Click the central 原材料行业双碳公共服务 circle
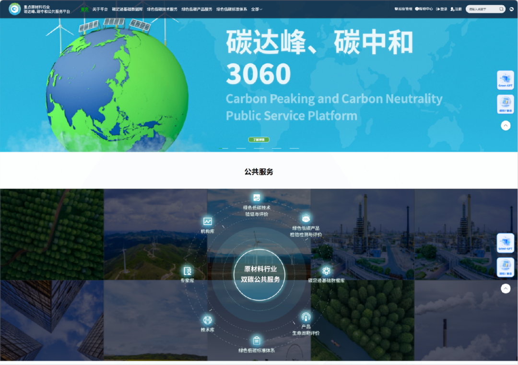518x365 pixels. click(x=259, y=274)
